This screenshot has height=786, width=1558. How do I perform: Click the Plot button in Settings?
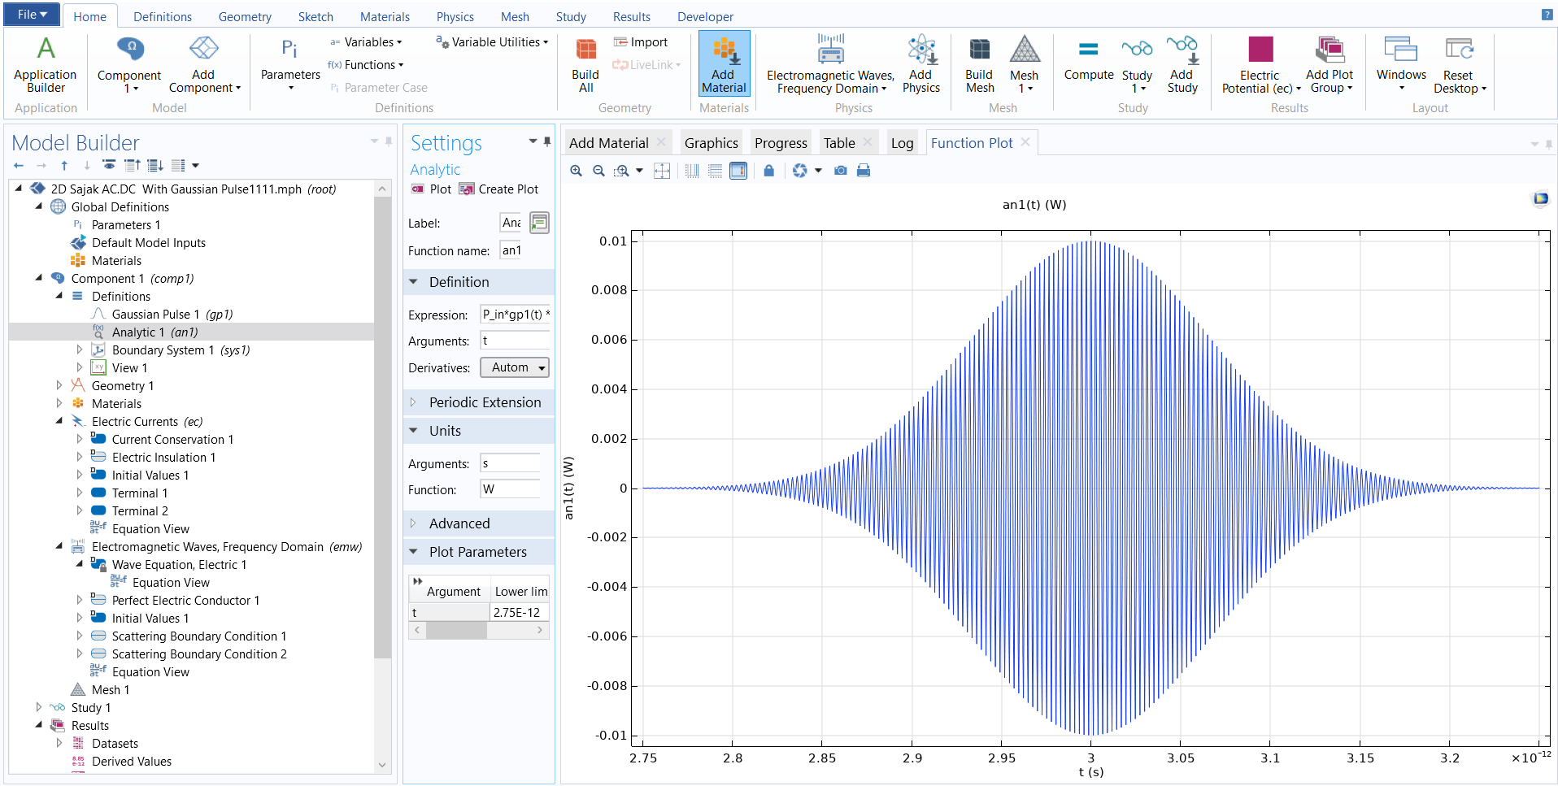coord(431,189)
